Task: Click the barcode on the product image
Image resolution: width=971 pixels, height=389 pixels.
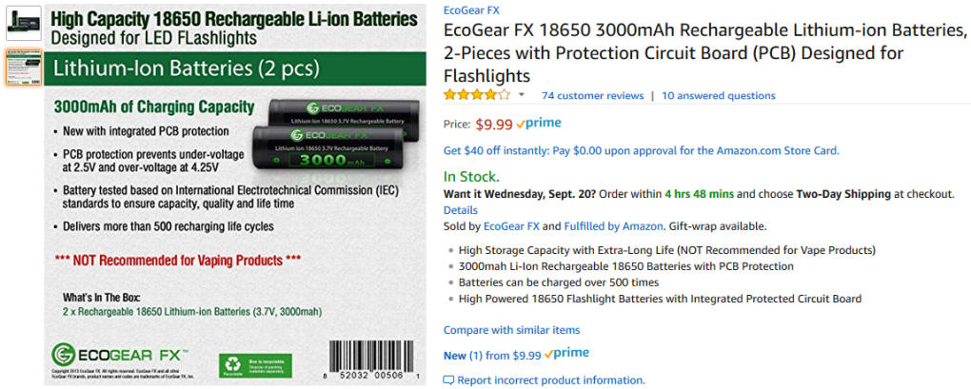Action: click(373, 362)
